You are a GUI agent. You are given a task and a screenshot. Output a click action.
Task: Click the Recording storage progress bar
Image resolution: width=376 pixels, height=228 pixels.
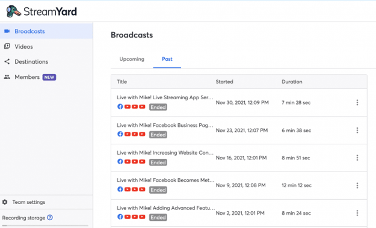point(45,226)
